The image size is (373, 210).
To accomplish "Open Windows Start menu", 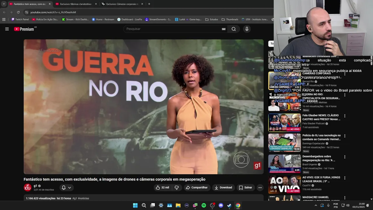I will point(135,205).
